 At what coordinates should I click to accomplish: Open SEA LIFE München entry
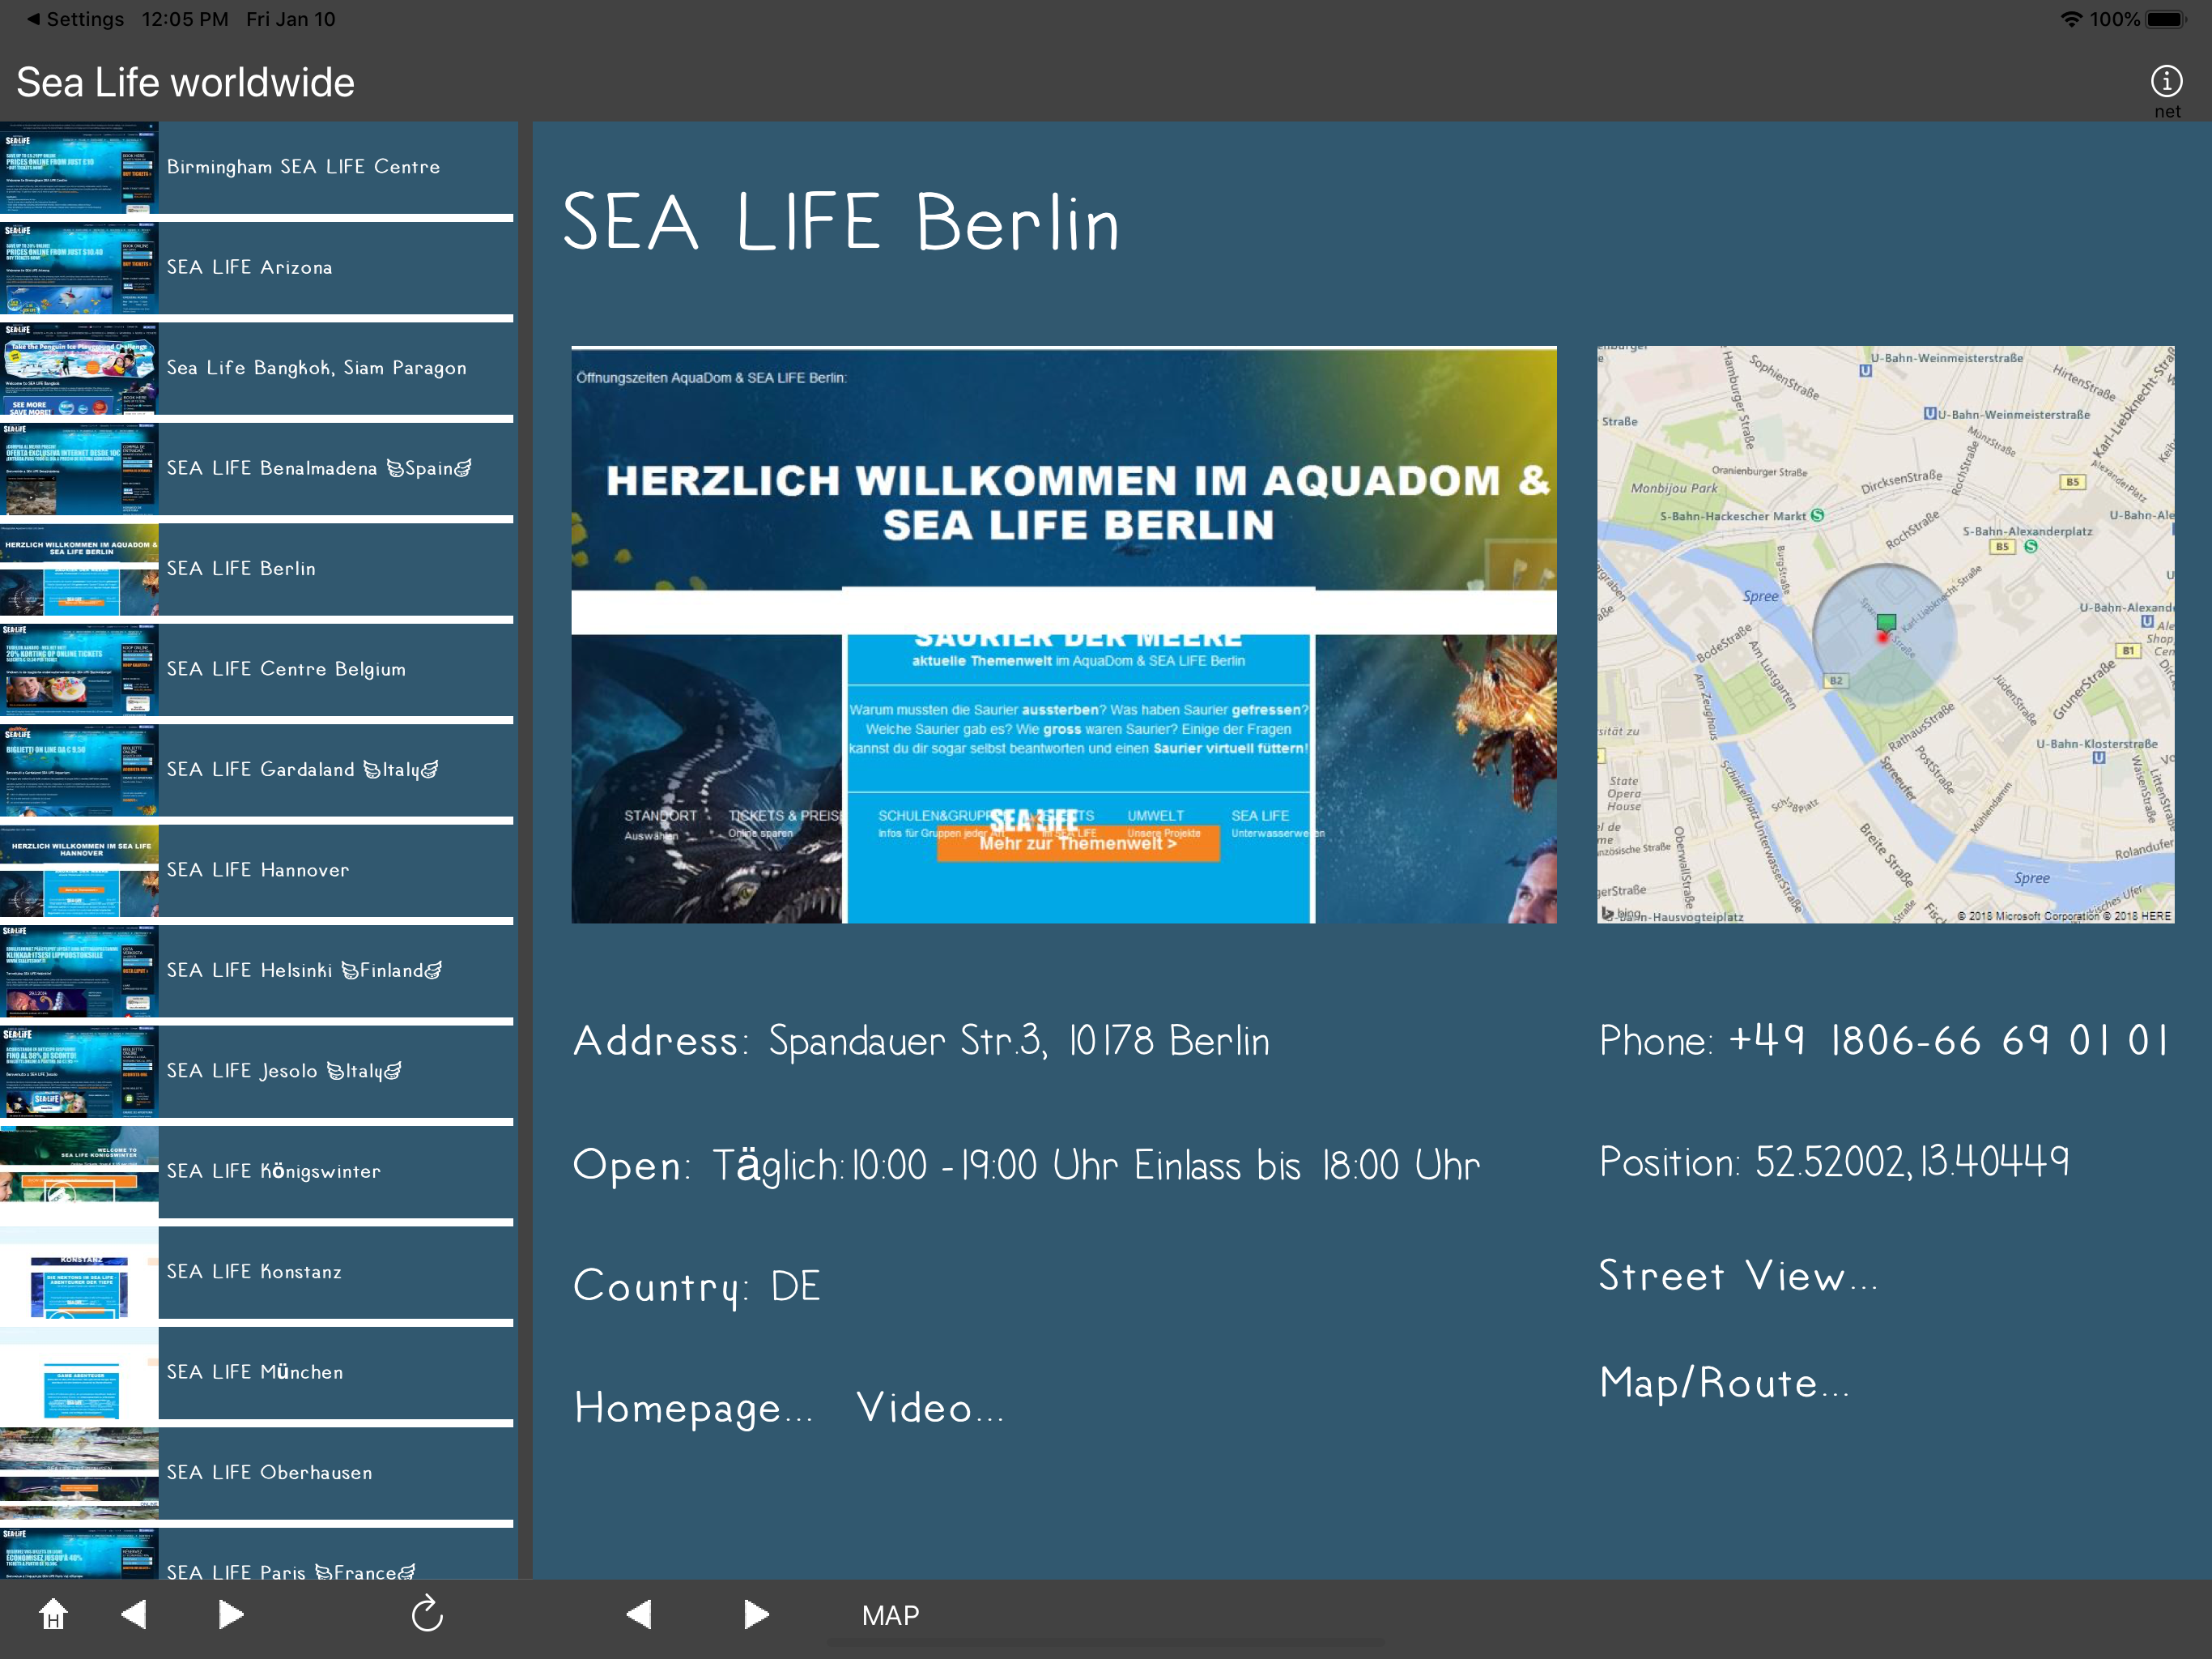(257, 1371)
